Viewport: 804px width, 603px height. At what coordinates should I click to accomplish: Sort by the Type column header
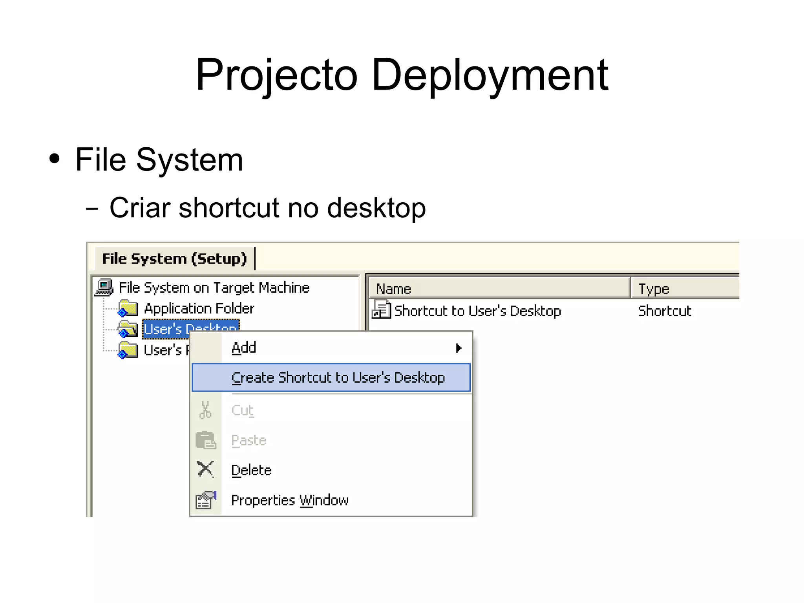[685, 288]
